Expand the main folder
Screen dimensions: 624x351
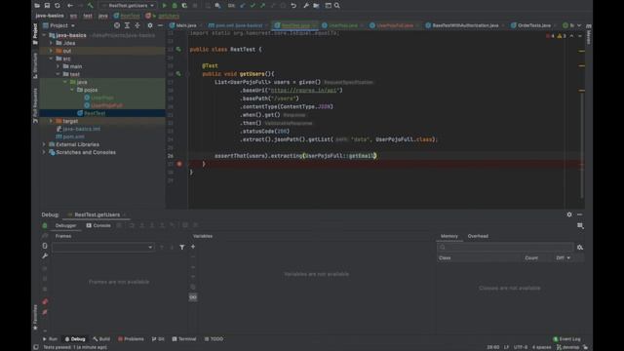(x=58, y=66)
